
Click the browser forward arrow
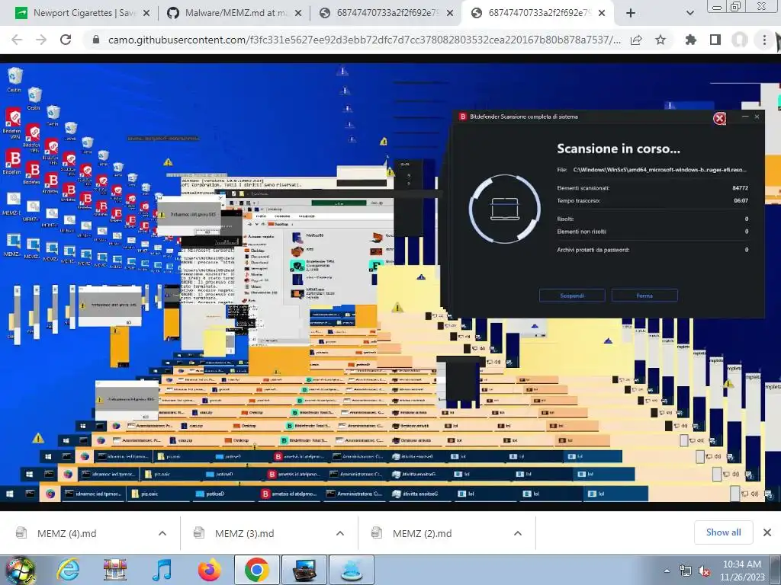(41, 40)
